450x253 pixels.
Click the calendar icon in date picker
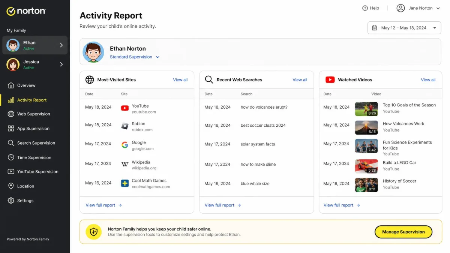(x=374, y=28)
